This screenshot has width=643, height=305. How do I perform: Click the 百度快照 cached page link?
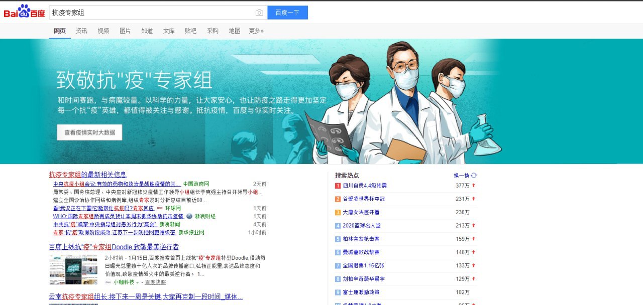(156, 282)
